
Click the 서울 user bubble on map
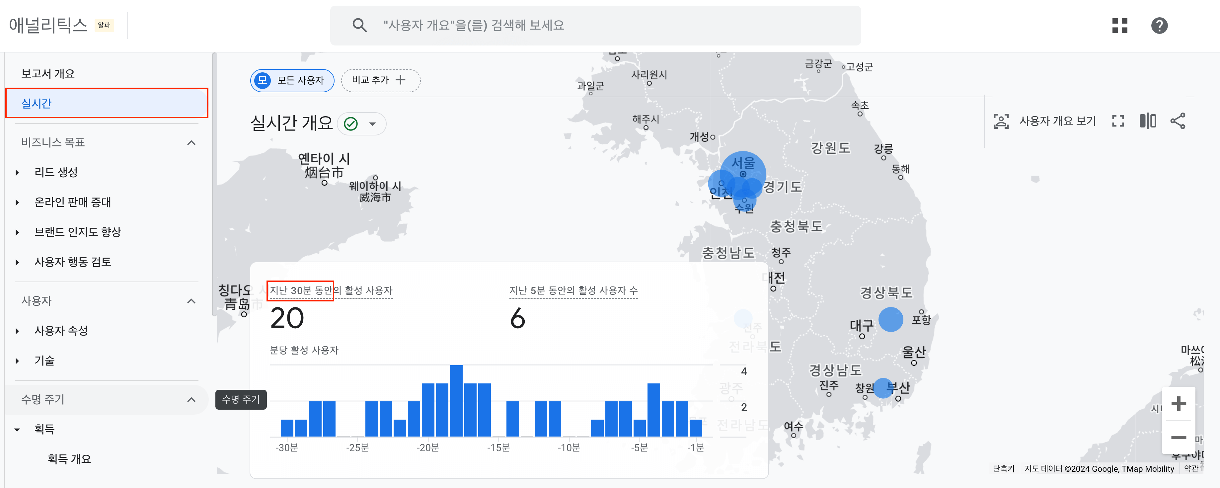pos(743,173)
